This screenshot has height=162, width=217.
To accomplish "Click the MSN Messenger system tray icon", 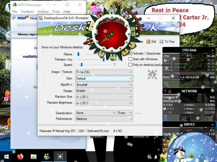I will tap(149, 157).
